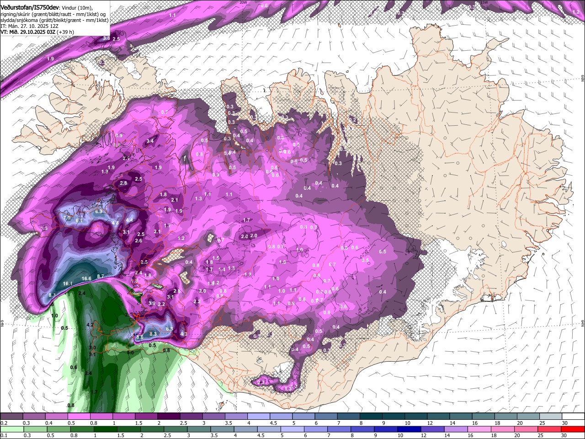Image resolution: width=585 pixels, height=439 pixels.
Task: Select top legend swatch between 4 and 4.5
Action: [259, 417]
